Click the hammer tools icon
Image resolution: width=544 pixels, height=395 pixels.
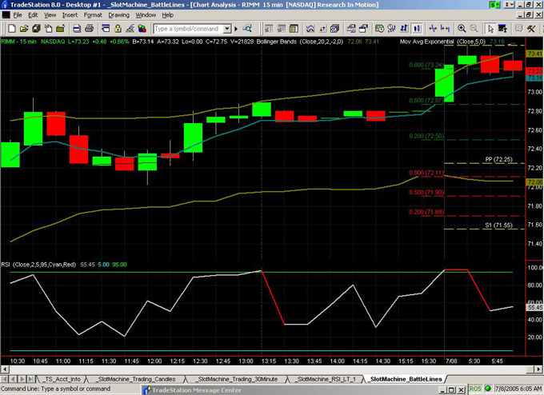click(531, 29)
